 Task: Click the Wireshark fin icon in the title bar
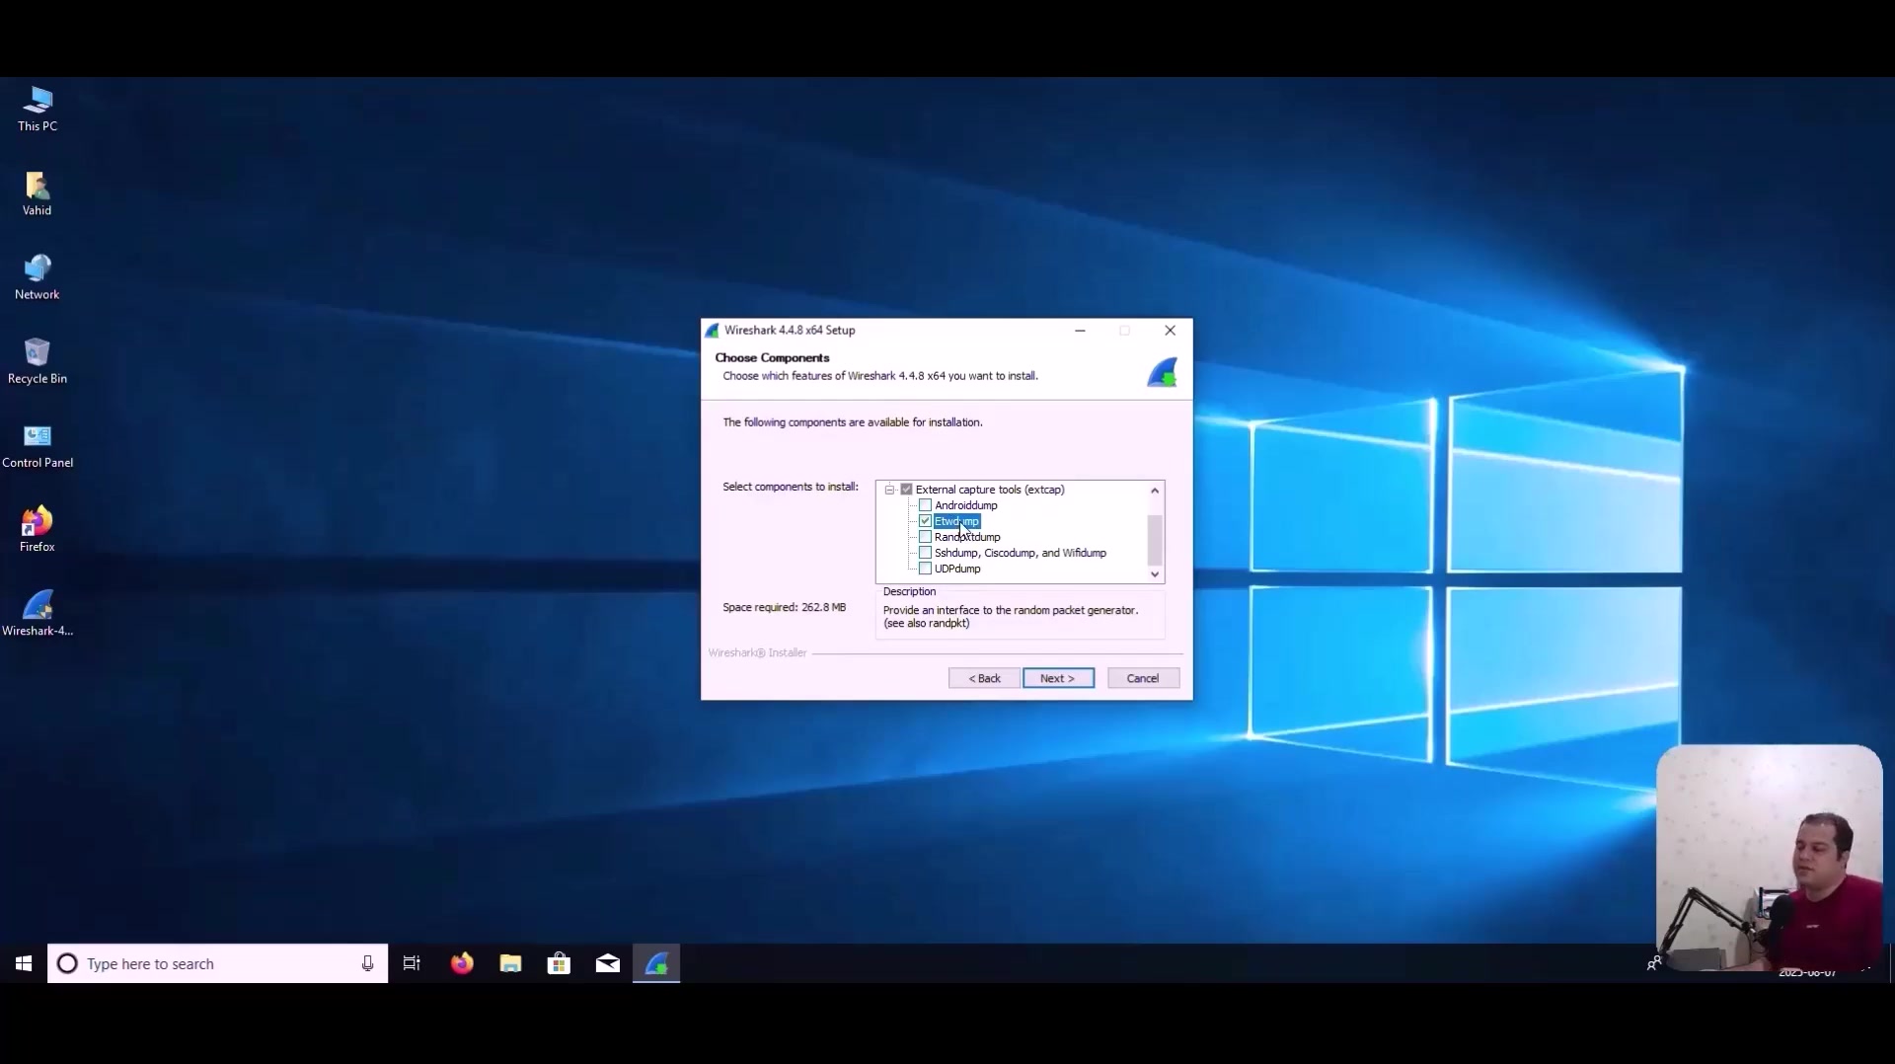[713, 331]
